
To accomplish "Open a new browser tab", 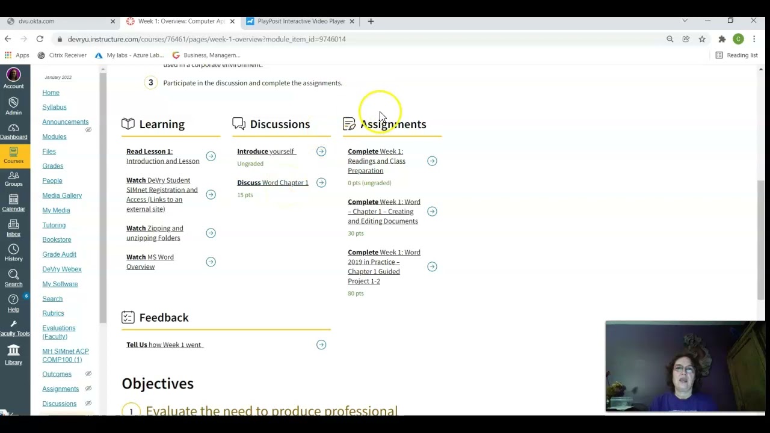I will tap(371, 21).
